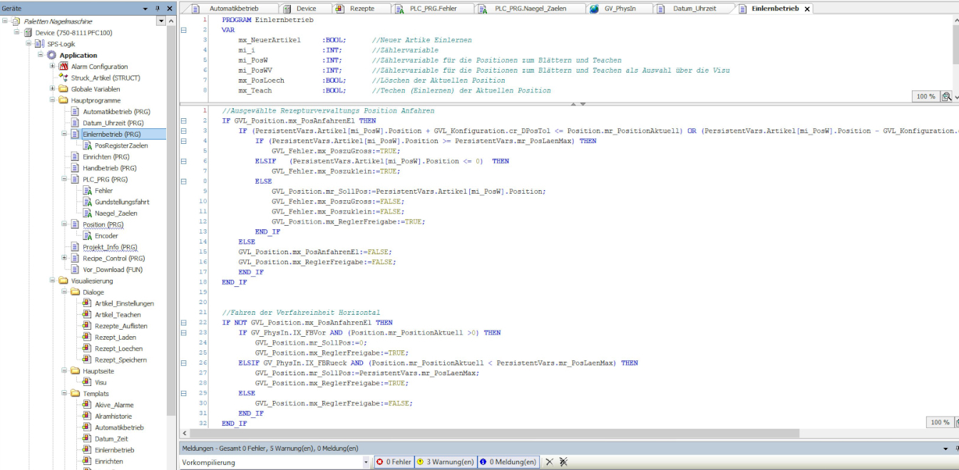Click the PosRegisterZaelen action icon
The width and height of the screenshot is (959, 470).
[x=87, y=145]
